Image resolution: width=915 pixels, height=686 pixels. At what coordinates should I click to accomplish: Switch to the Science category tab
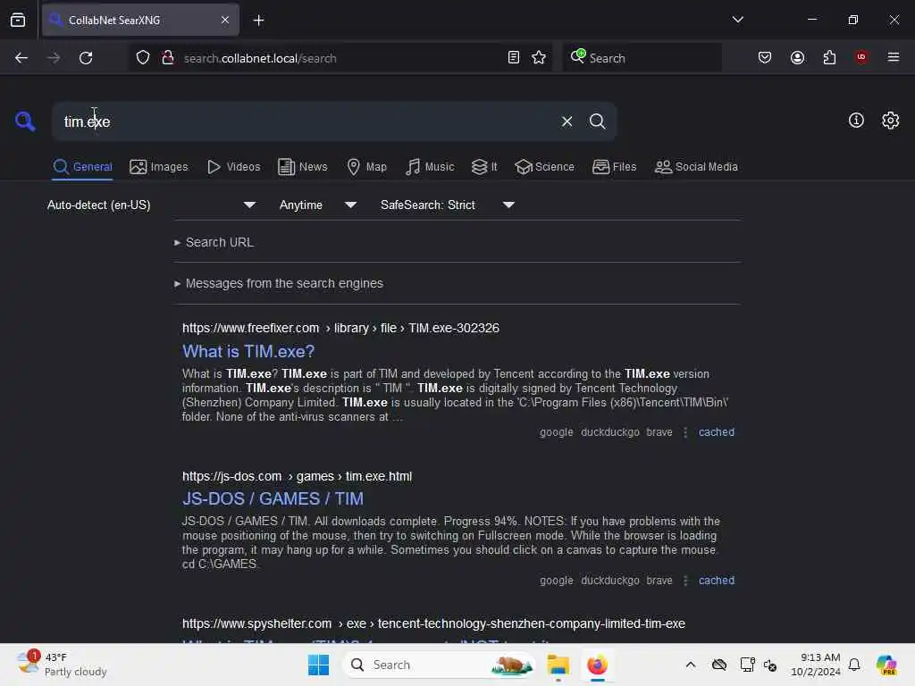(544, 167)
